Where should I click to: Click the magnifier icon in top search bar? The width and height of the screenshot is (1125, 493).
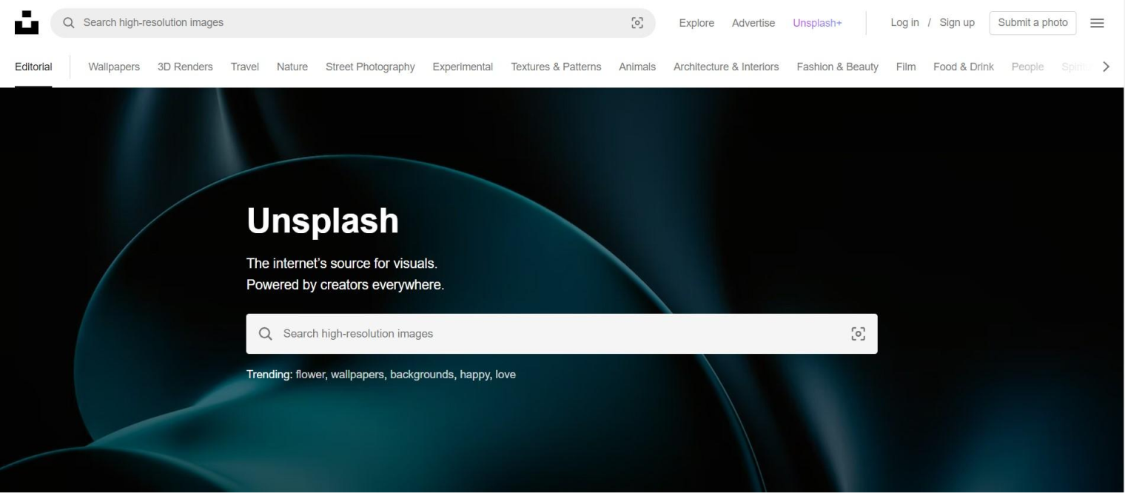[70, 23]
